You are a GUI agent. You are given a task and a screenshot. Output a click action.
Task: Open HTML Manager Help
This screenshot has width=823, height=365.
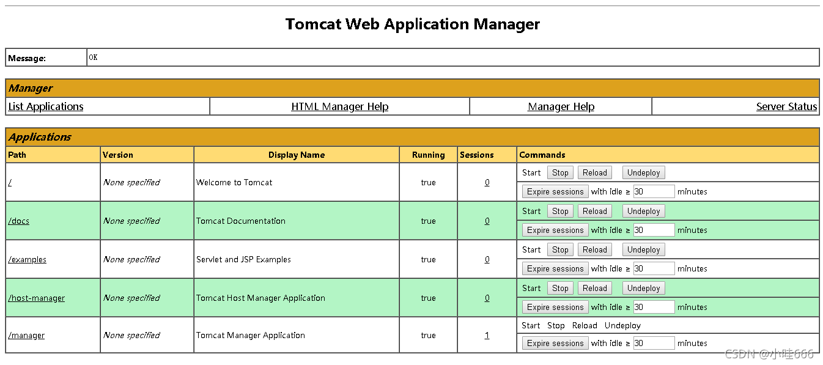pyautogui.click(x=339, y=106)
